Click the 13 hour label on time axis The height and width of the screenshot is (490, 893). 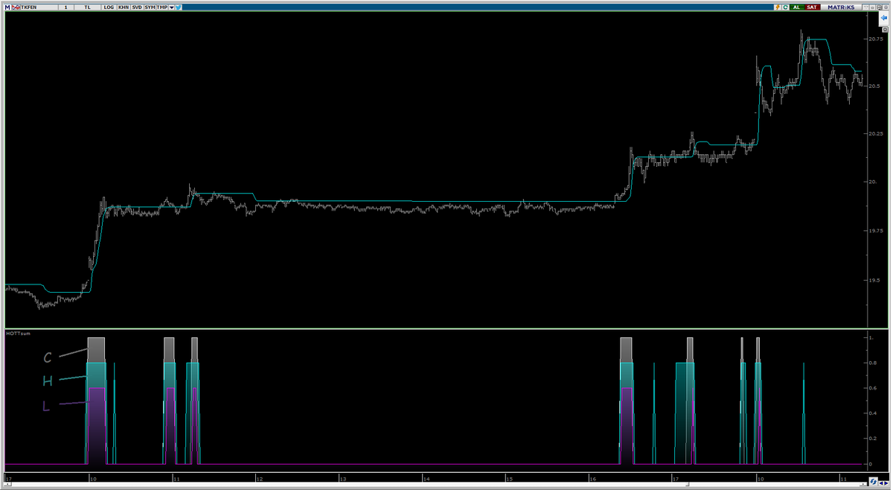pos(342,478)
